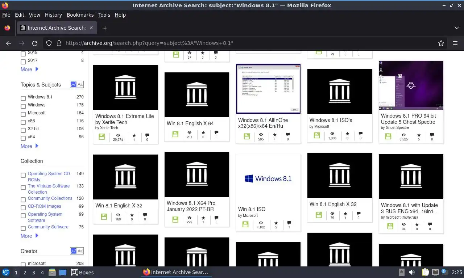This screenshot has width=464, height=278.
Task: Open the Community Software collection link
Action: pyautogui.click(x=48, y=227)
